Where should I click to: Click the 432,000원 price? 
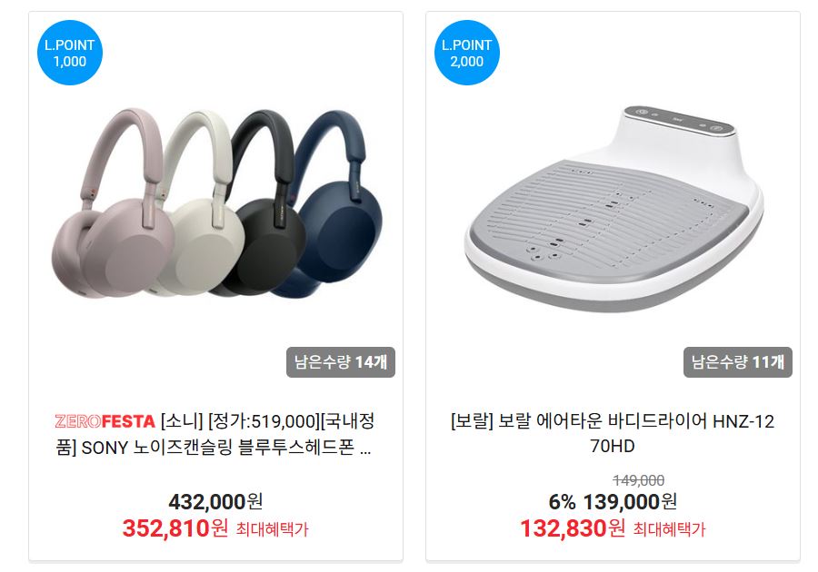[x=215, y=502]
